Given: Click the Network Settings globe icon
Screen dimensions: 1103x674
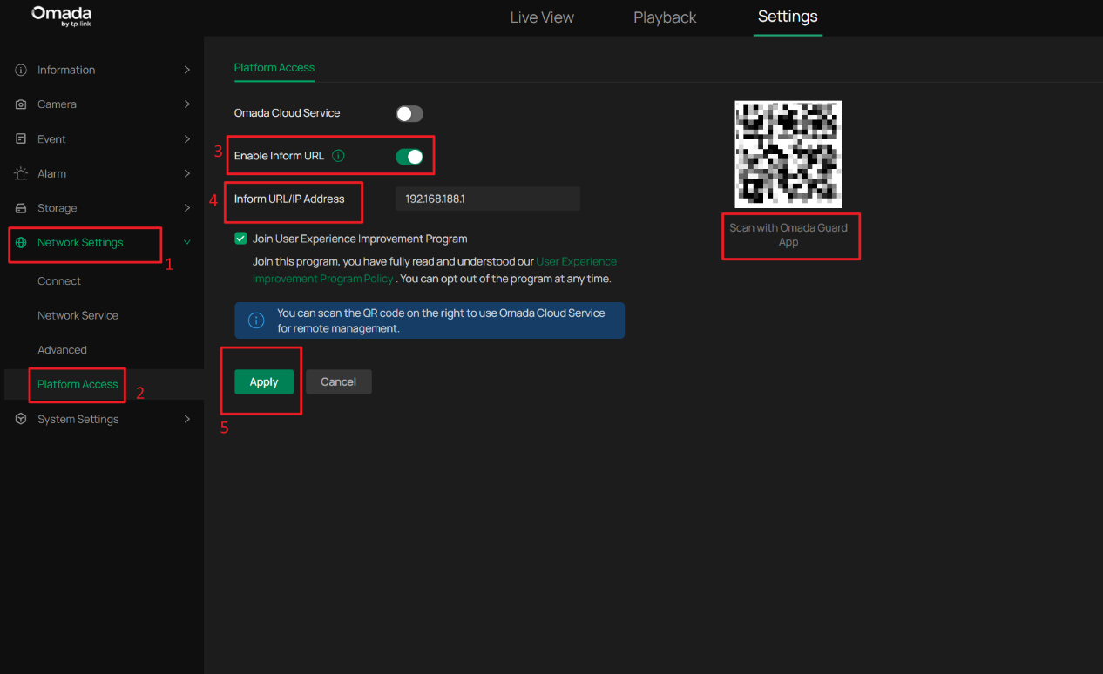Looking at the screenshot, I should pyautogui.click(x=21, y=243).
